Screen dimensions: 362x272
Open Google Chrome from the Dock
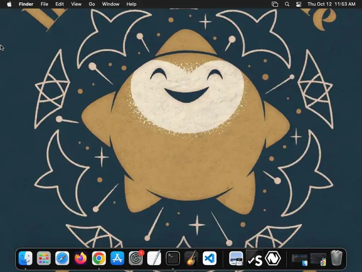pos(99,258)
